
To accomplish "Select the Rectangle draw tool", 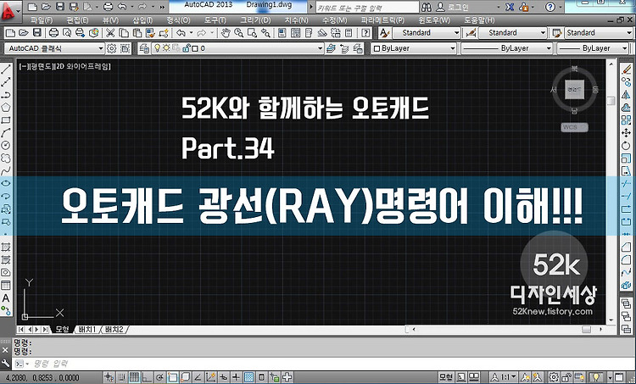I will (6, 120).
